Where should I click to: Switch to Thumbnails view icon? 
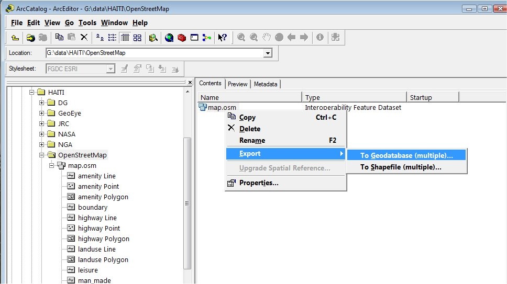click(137, 38)
